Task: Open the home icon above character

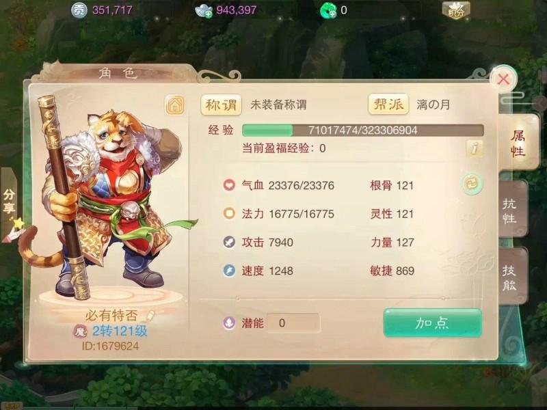Action: [175, 105]
